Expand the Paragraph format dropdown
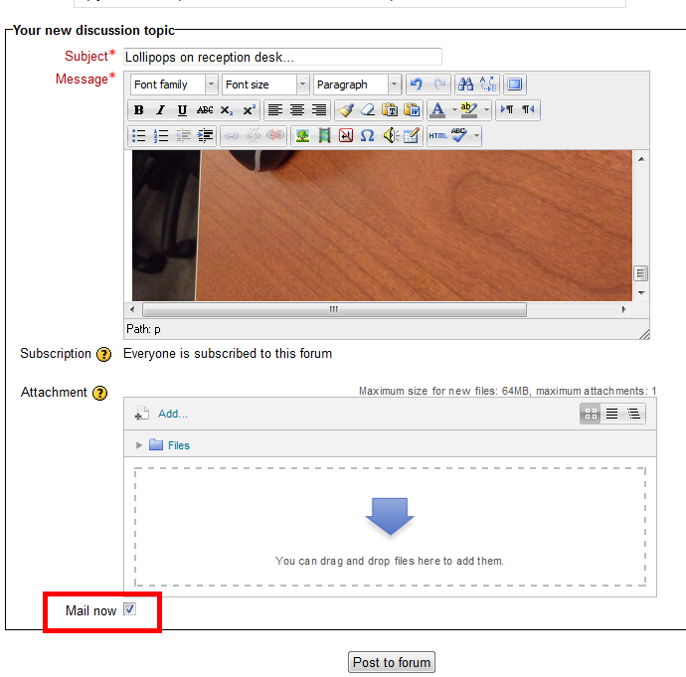 (357, 85)
